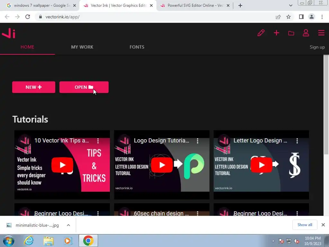Close the Powerful SVG Editor Online tab
329x247 pixels.
tap(228, 5)
